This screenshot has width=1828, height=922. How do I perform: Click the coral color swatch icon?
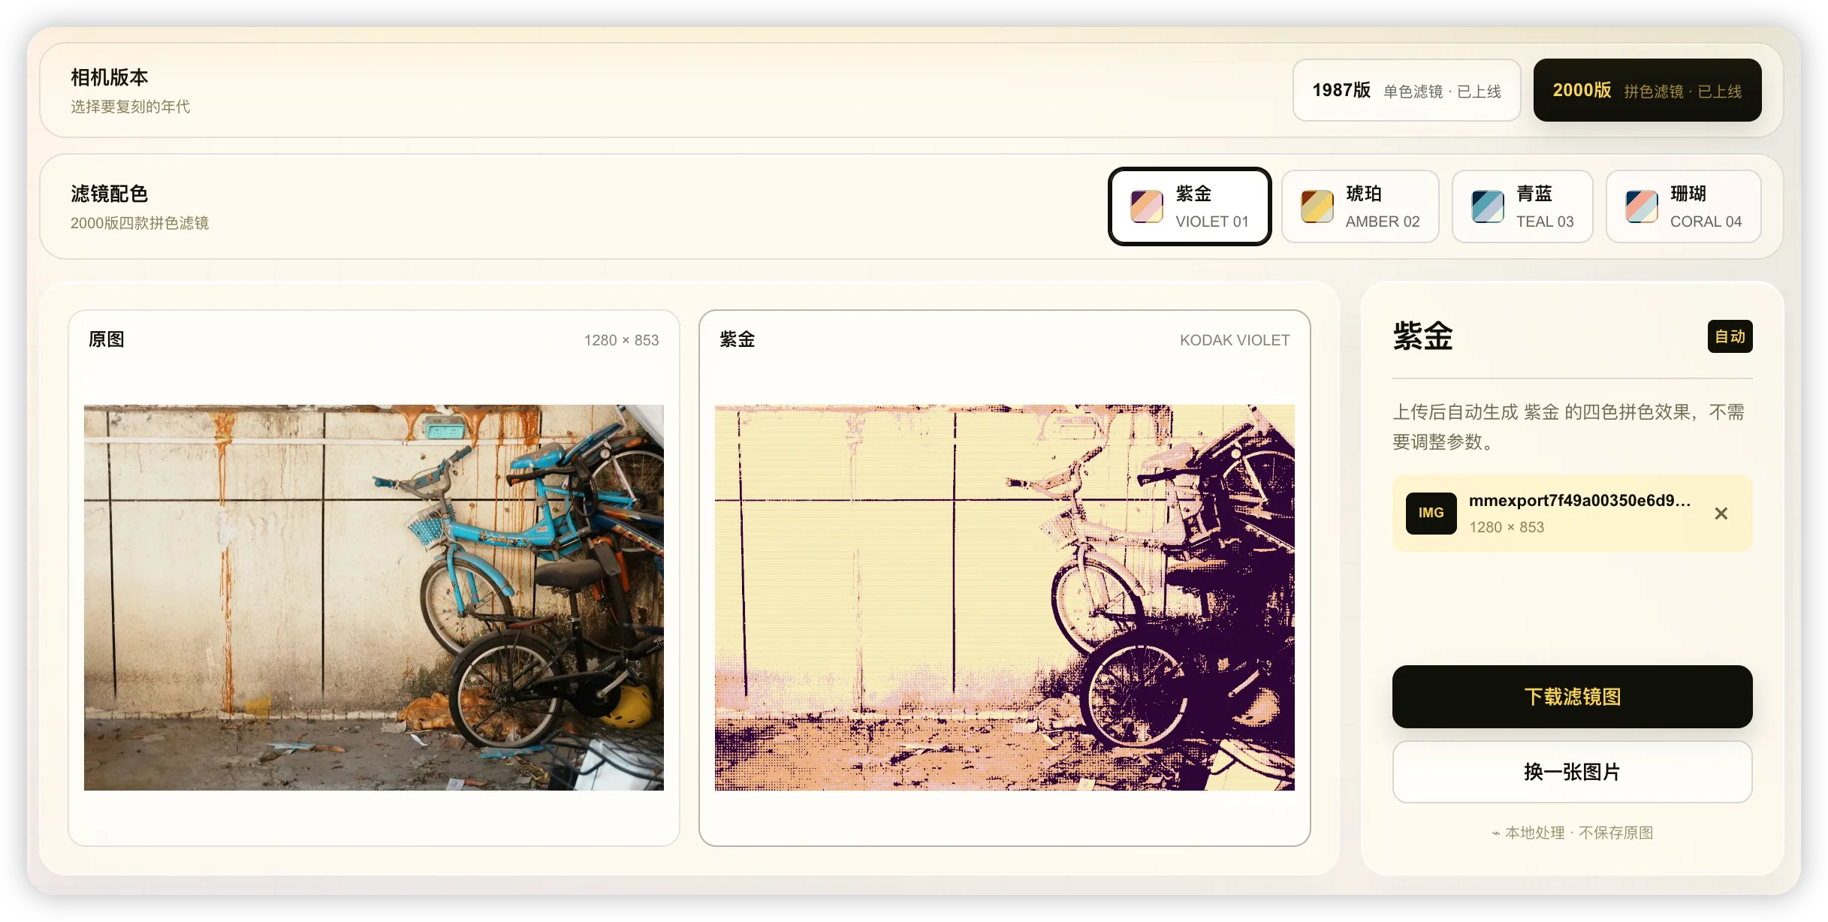click(1642, 206)
